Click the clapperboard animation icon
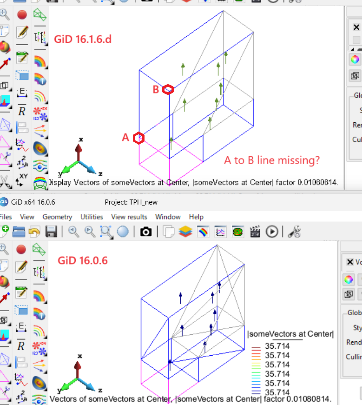Viewport: 362px width, 405px height. [255, 231]
